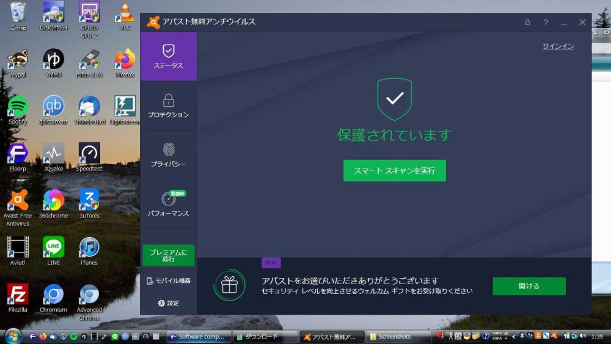Select the 3uTools desktop icon
This screenshot has width=611, height=344.
(x=89, y=204)
